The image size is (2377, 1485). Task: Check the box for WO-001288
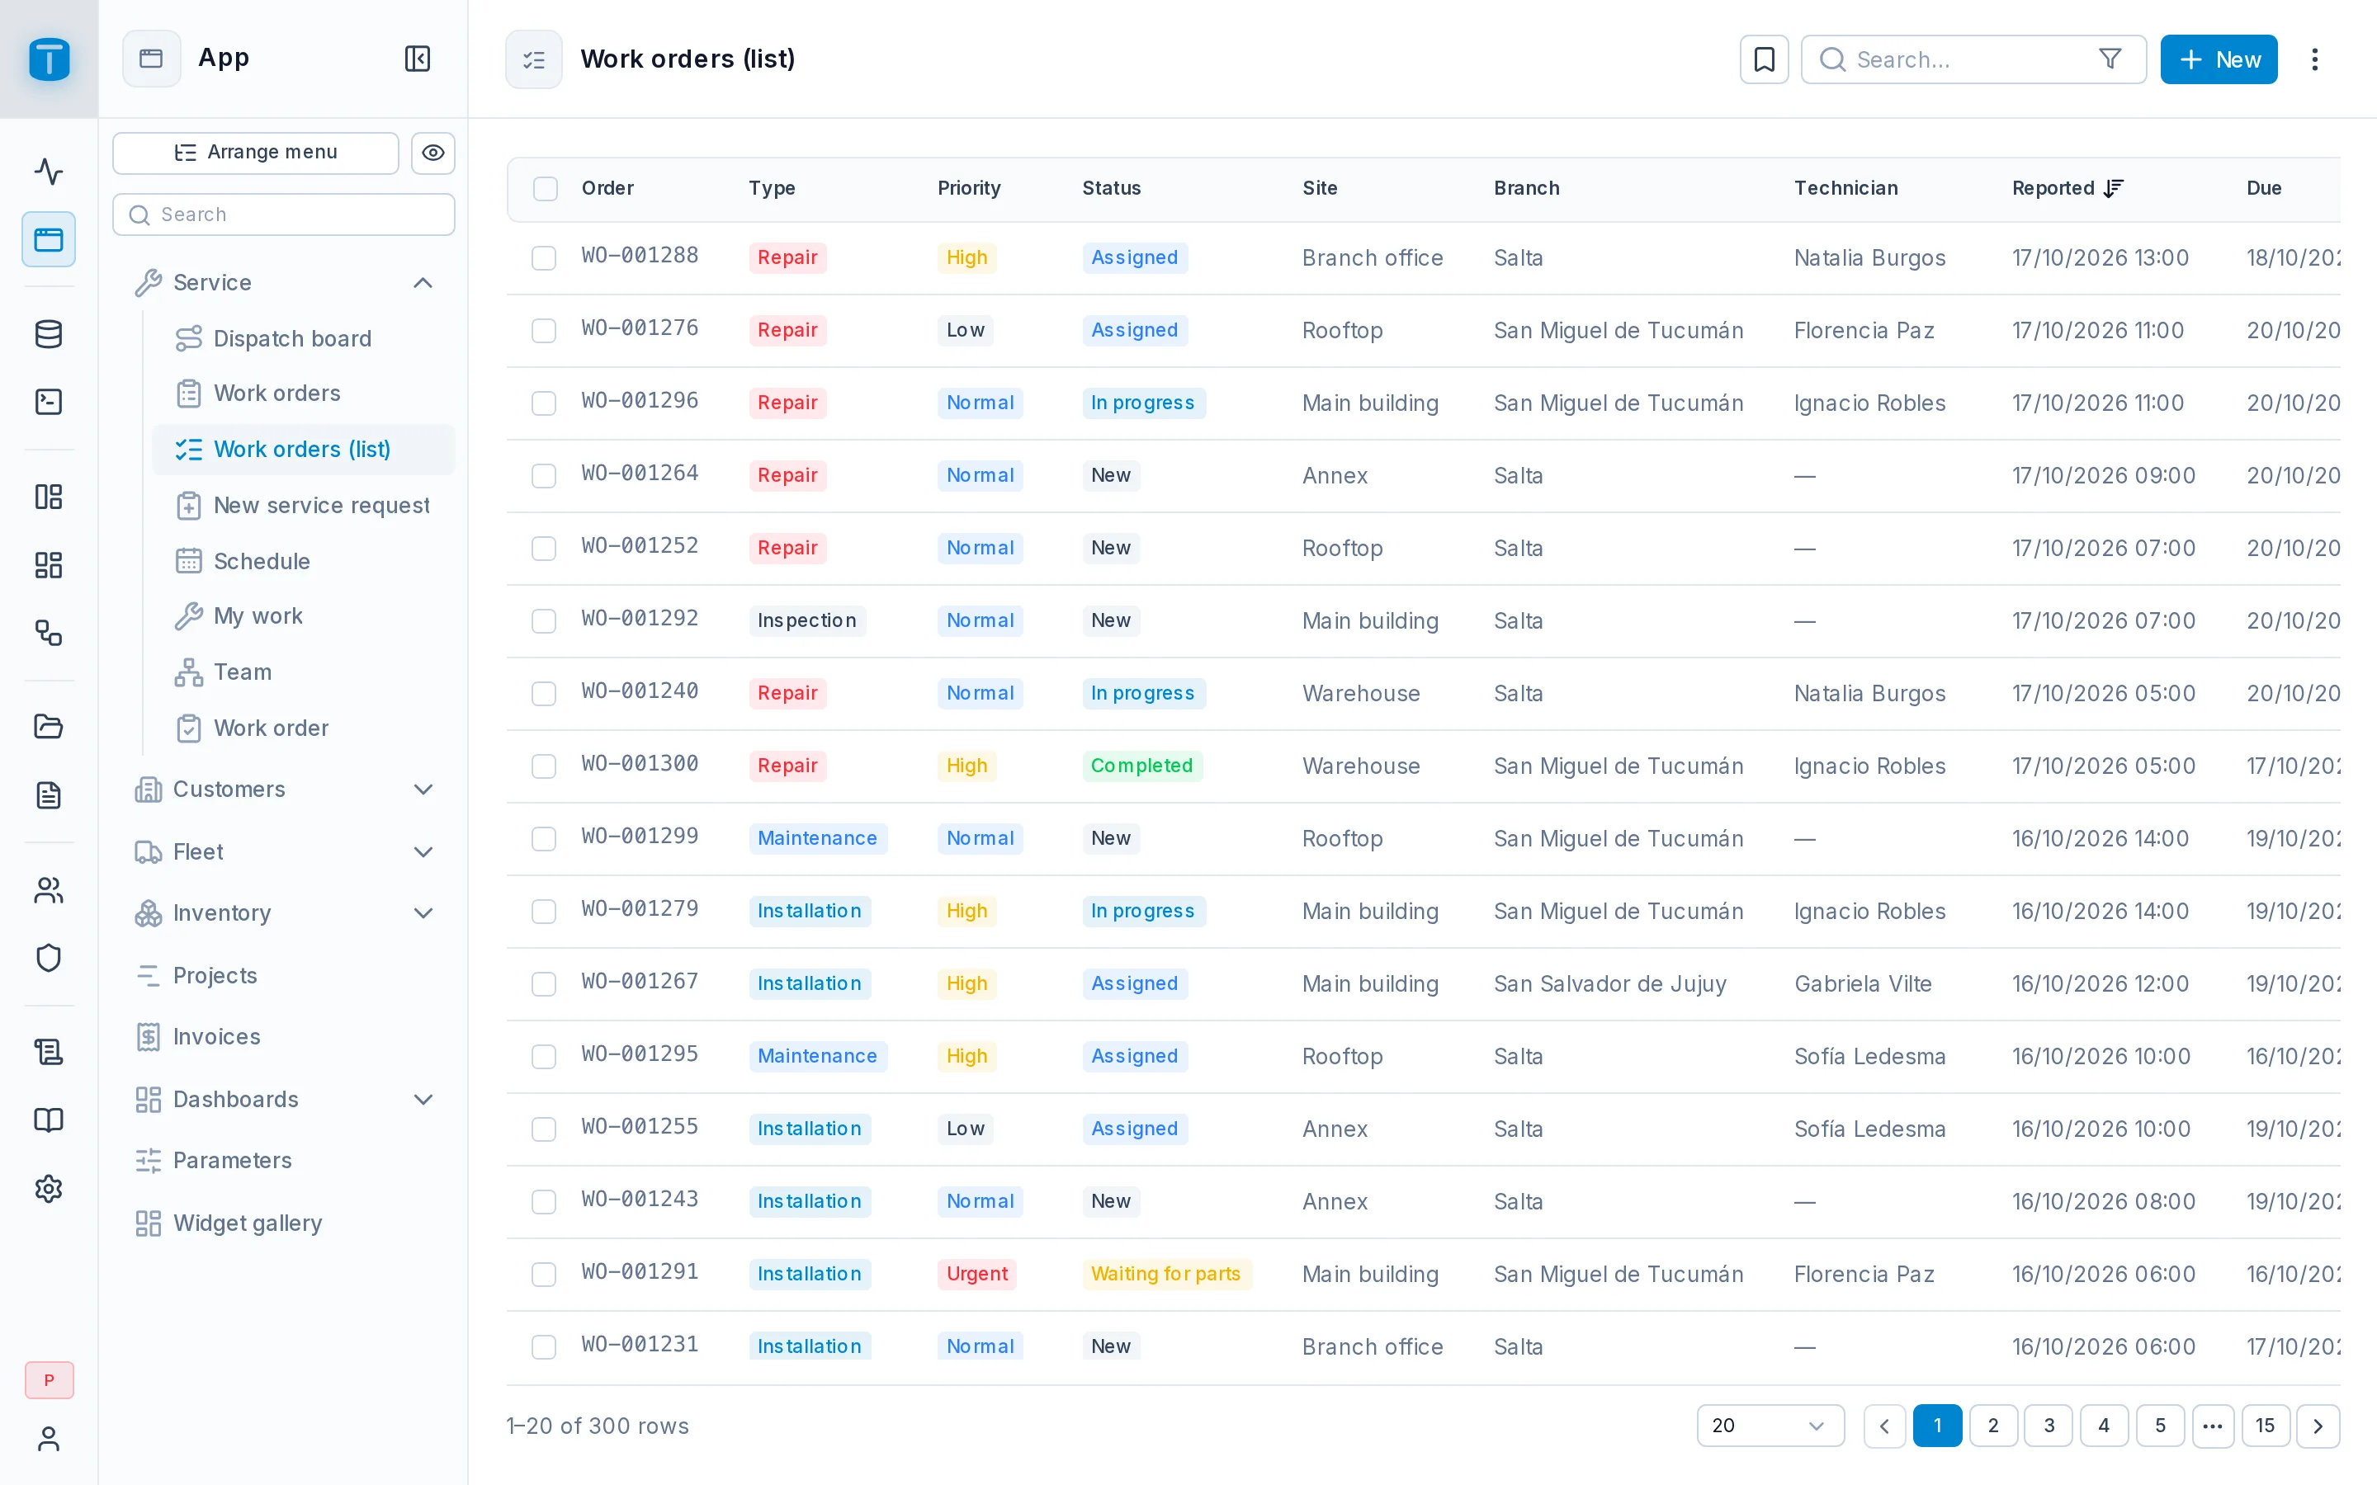click(543, 257)
